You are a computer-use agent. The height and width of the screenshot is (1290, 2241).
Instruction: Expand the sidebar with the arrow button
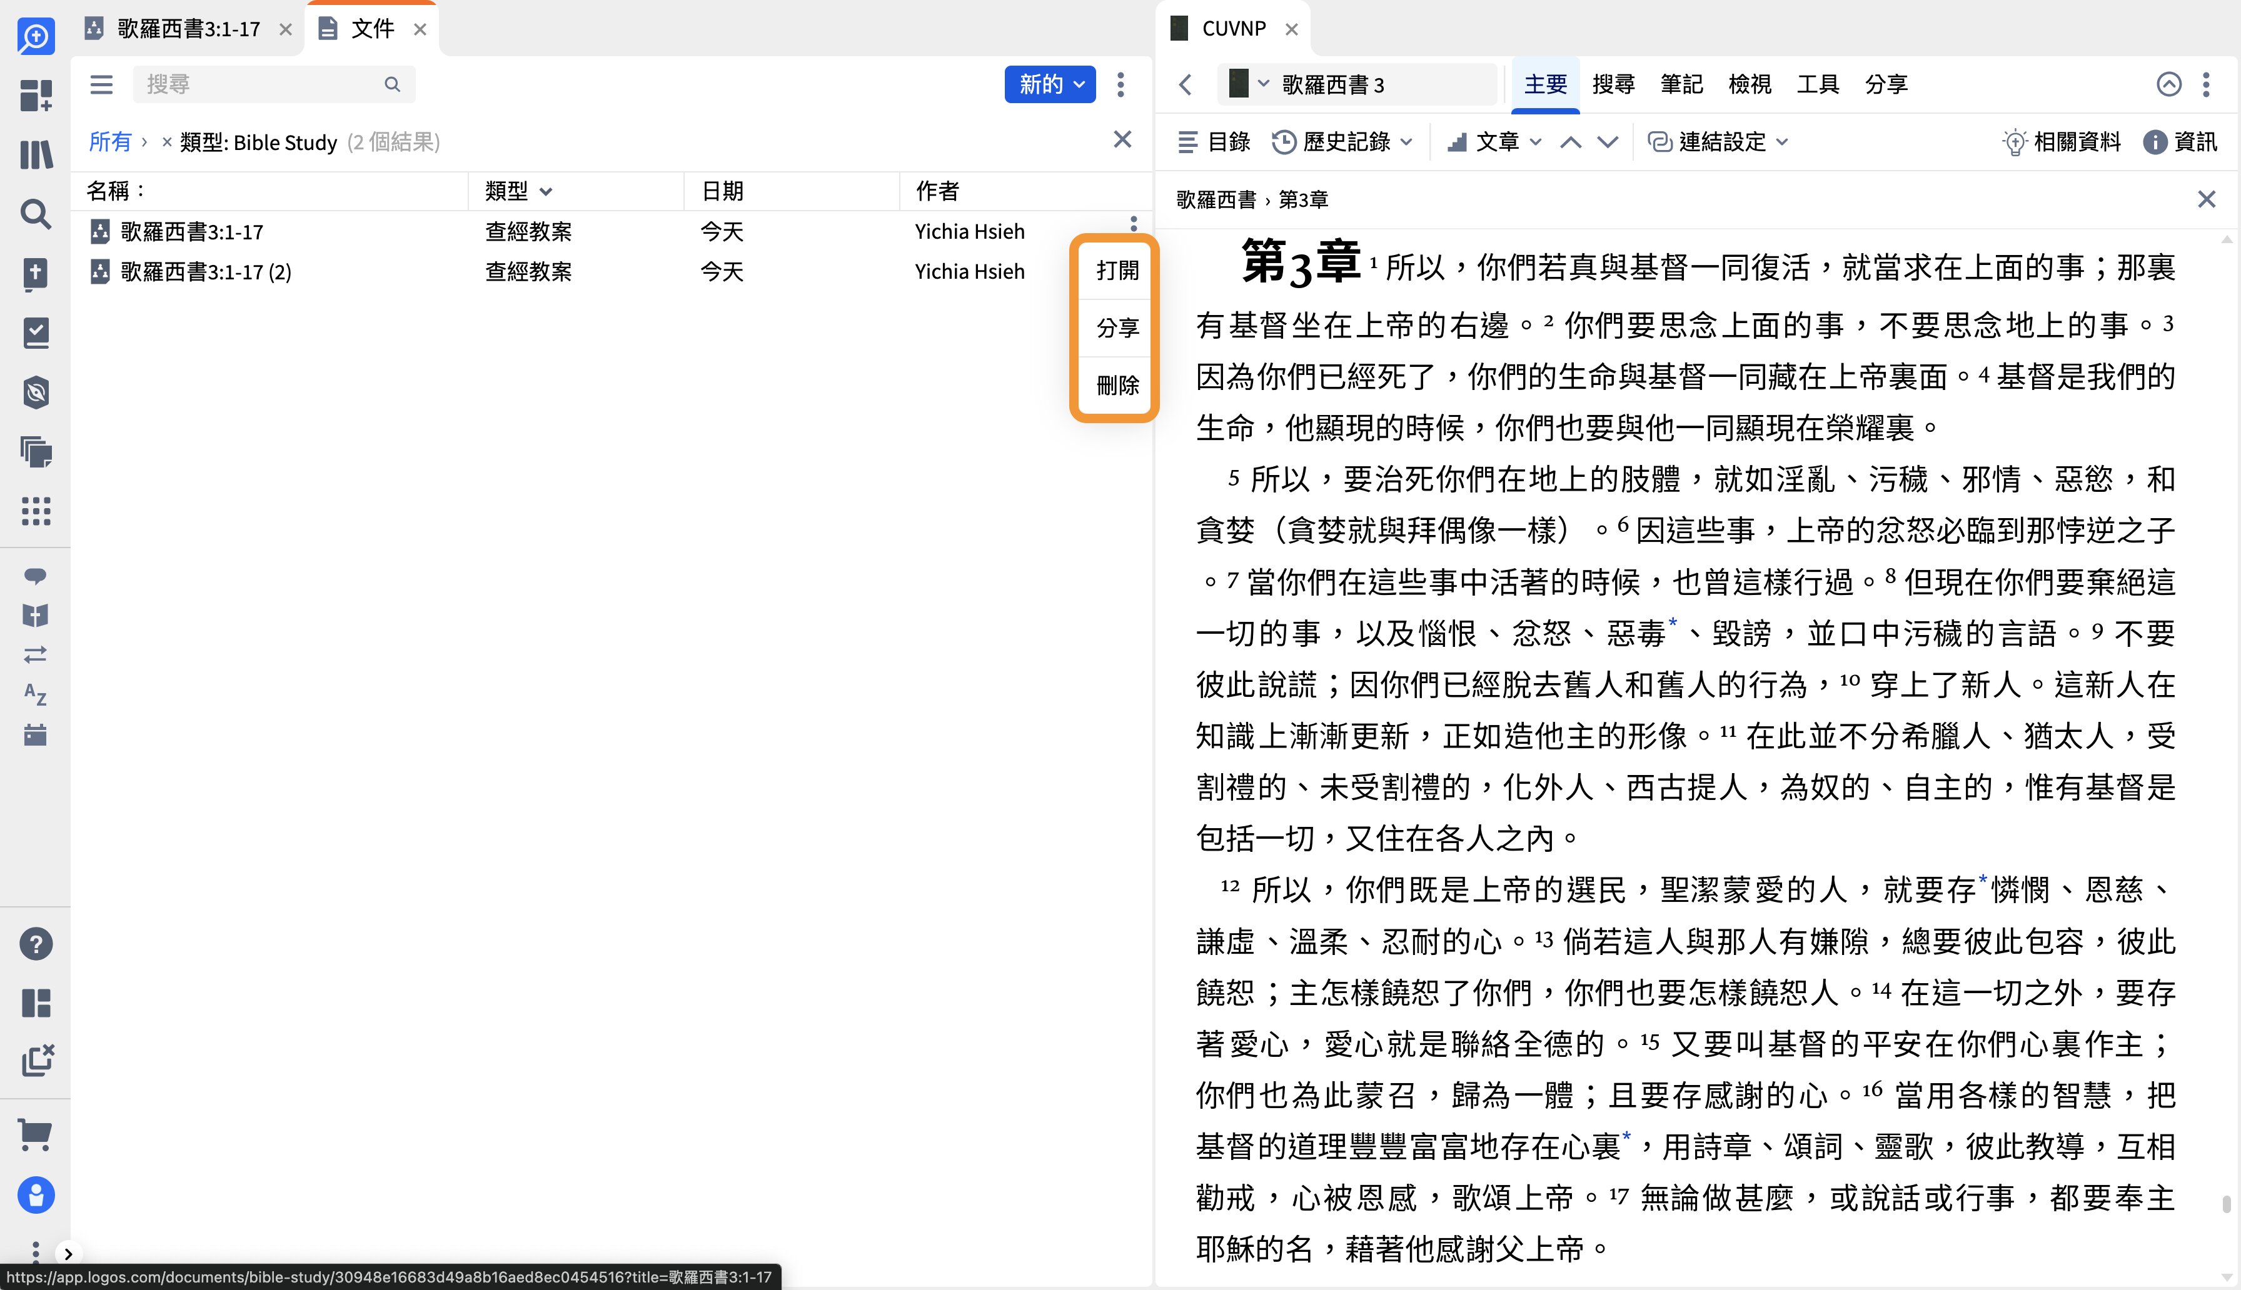pyautogui.click(x=68, y=1254)
